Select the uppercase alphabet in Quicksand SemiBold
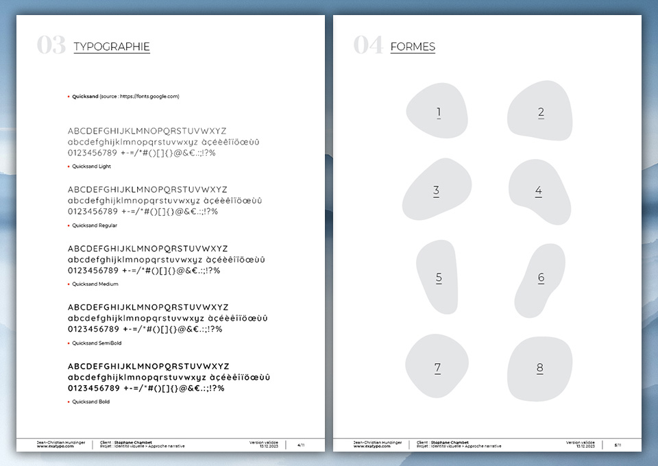 148,307
